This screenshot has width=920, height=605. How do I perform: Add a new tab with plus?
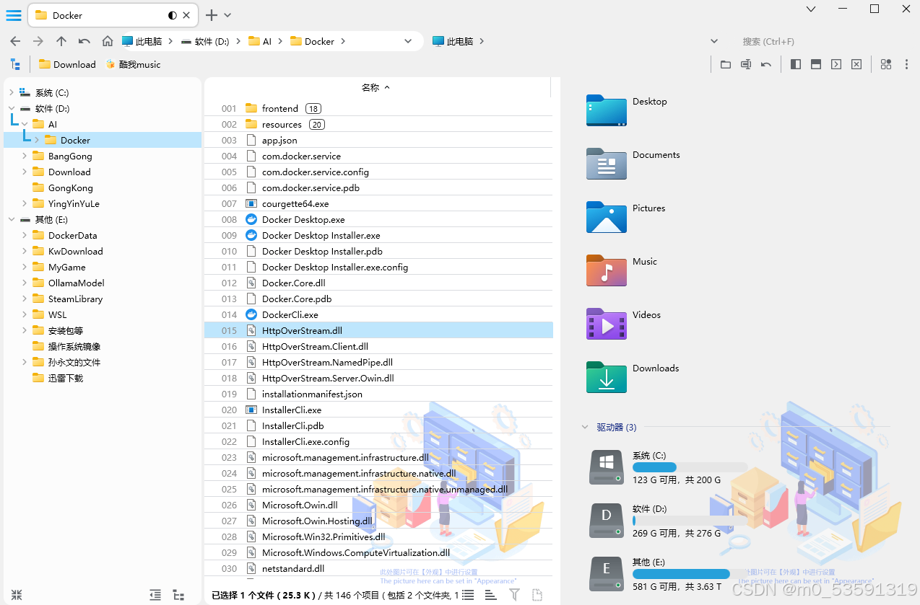pos(212,15)
